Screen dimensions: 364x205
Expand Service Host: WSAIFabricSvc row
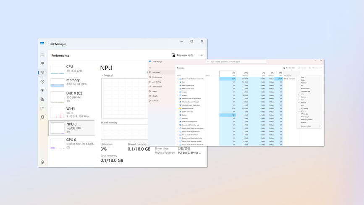click(x=178, y=131)
